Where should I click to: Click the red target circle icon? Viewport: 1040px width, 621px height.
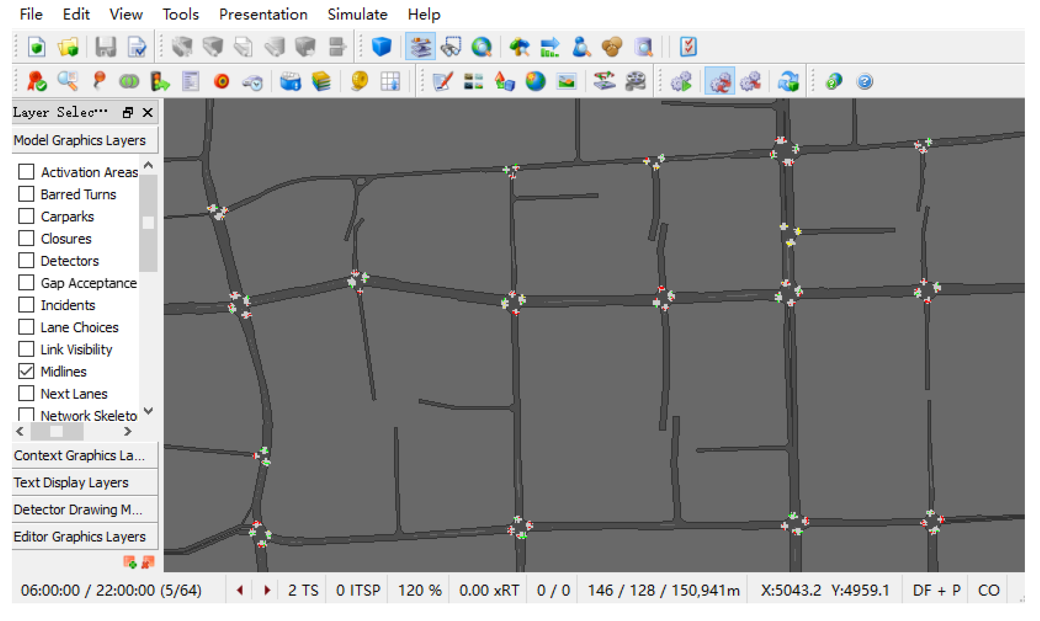[x=222, y=81]
